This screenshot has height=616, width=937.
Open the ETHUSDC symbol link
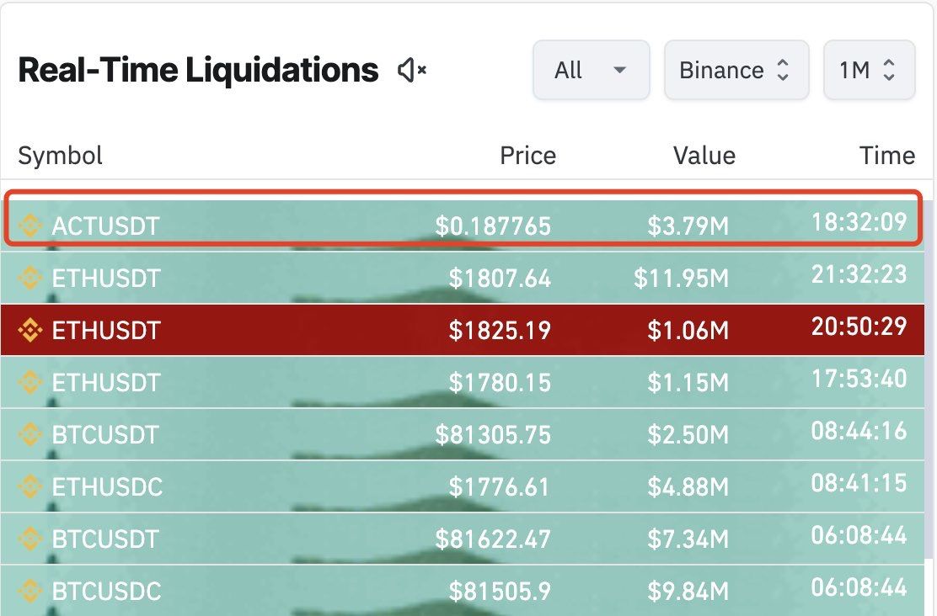pyautogui.click(x=107, y=486)
